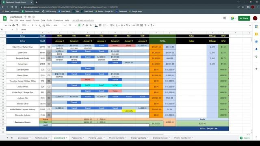Image resolution: width=260 pixels, height=146 pixels.
Task: Open Tasks in the side panel
Action: (256, 41)
